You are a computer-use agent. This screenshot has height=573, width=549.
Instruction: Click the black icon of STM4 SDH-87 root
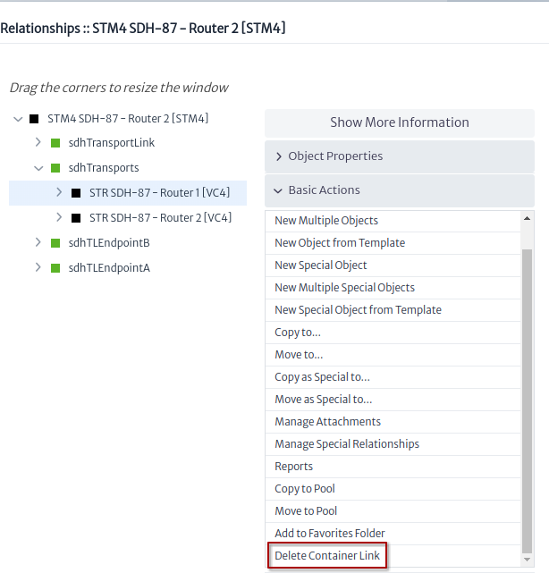tap(34, 119)
